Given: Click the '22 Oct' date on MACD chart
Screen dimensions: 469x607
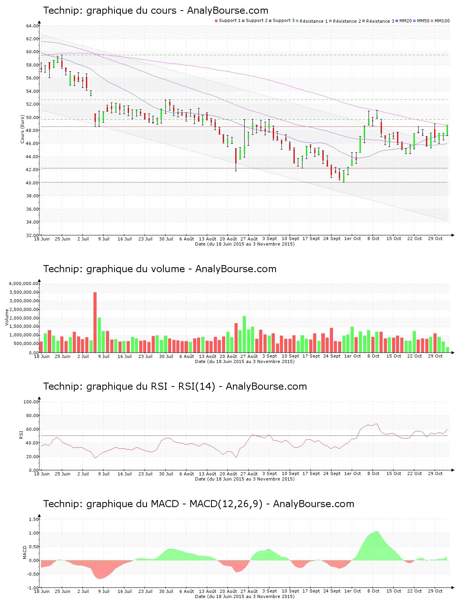Looking at the screenshot, I should (x=415, y=591).
